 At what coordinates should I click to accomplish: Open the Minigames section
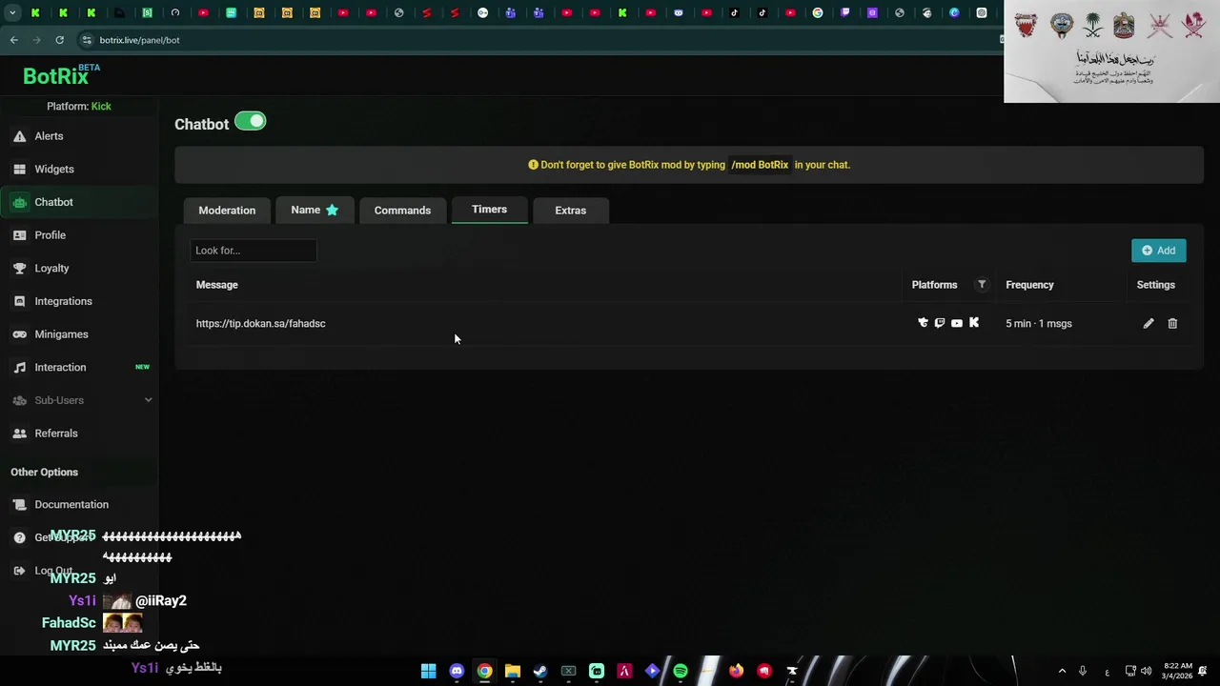61,334
